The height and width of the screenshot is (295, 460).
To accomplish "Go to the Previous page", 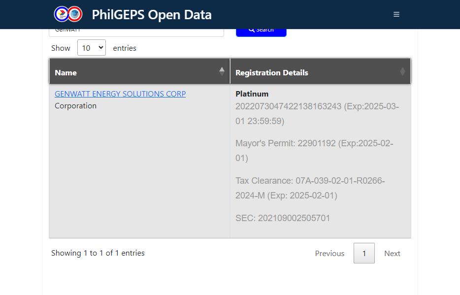I will (x=329, y=253).
